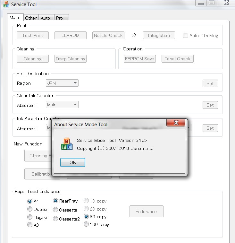235x243 pixels.
Task: Close the About Service Mode Tool dialog
Action: click(x=176, y=123)
